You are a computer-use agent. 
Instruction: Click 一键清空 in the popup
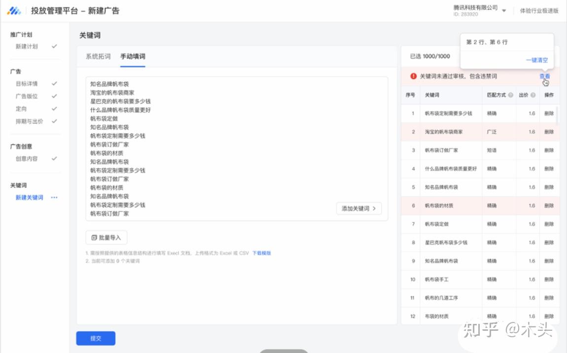tap(536, 60)
